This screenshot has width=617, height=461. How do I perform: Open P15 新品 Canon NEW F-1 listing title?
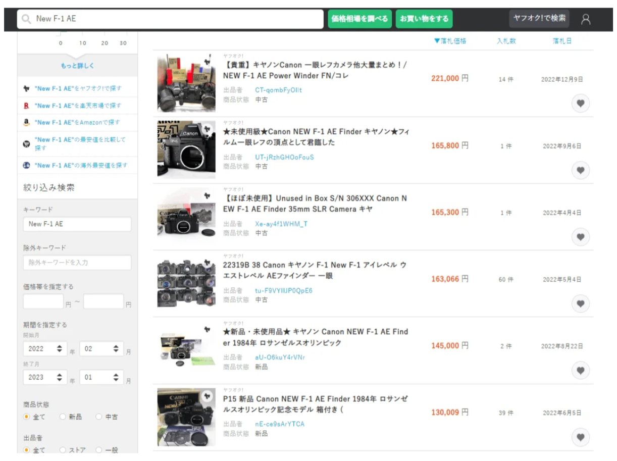(x=316, y=404)
